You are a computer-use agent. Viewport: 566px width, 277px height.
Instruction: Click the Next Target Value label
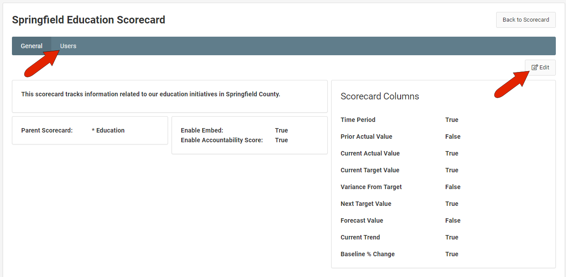click(x=366, y=204)
